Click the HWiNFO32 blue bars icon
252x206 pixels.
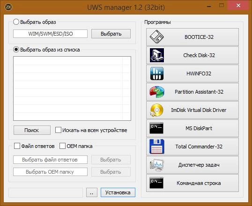(x=157, y=74)
